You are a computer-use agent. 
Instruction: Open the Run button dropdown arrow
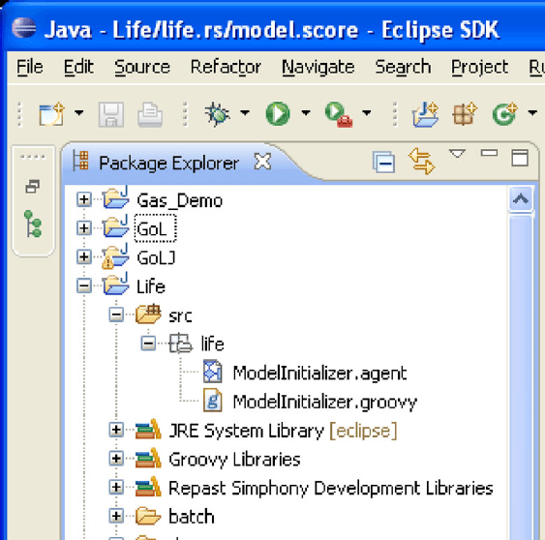(x=306, y=112)
